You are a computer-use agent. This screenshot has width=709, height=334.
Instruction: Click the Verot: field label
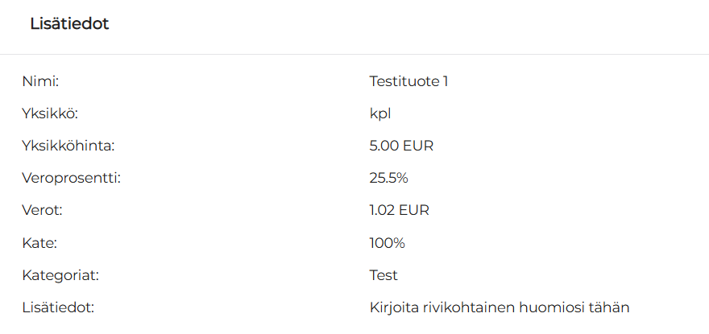(42, 210)
